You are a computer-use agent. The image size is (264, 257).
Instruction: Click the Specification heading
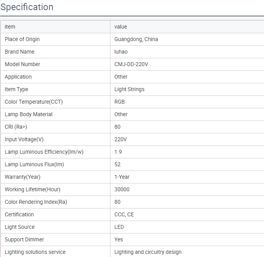27,7
